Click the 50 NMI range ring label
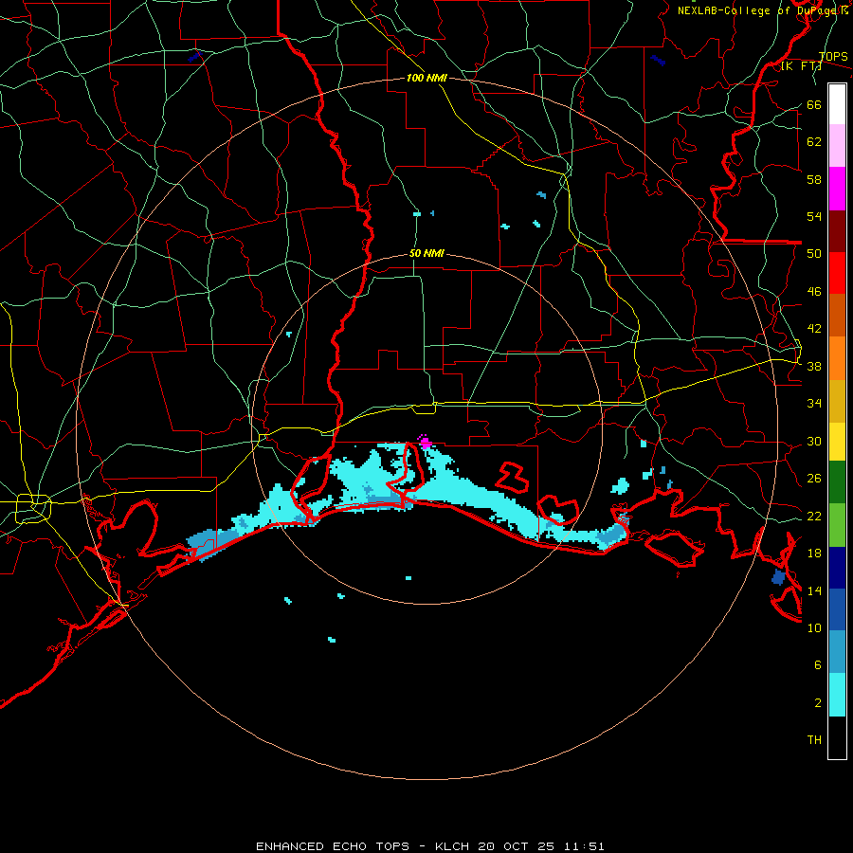 coord(426,253)
